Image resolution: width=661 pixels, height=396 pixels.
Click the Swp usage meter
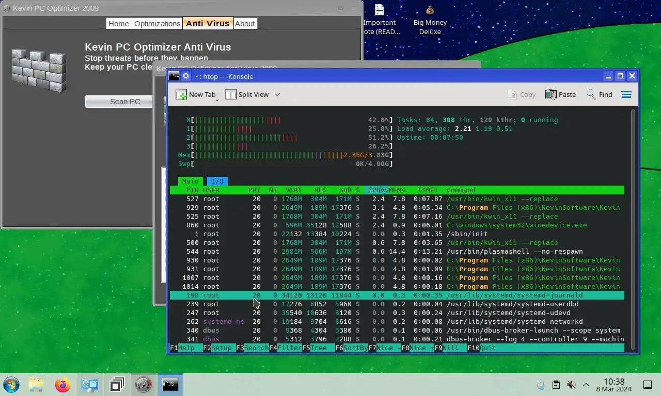[286, 163]
